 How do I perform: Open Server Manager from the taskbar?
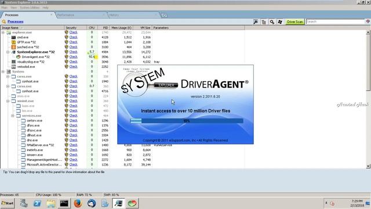tap(23, 203)
